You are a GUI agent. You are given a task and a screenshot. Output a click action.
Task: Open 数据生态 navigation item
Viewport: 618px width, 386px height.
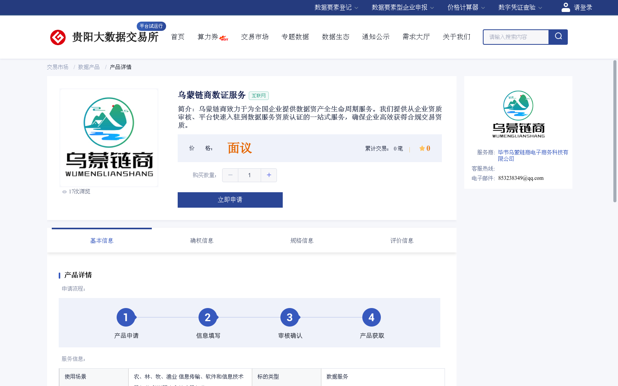(x=335, y=37)
